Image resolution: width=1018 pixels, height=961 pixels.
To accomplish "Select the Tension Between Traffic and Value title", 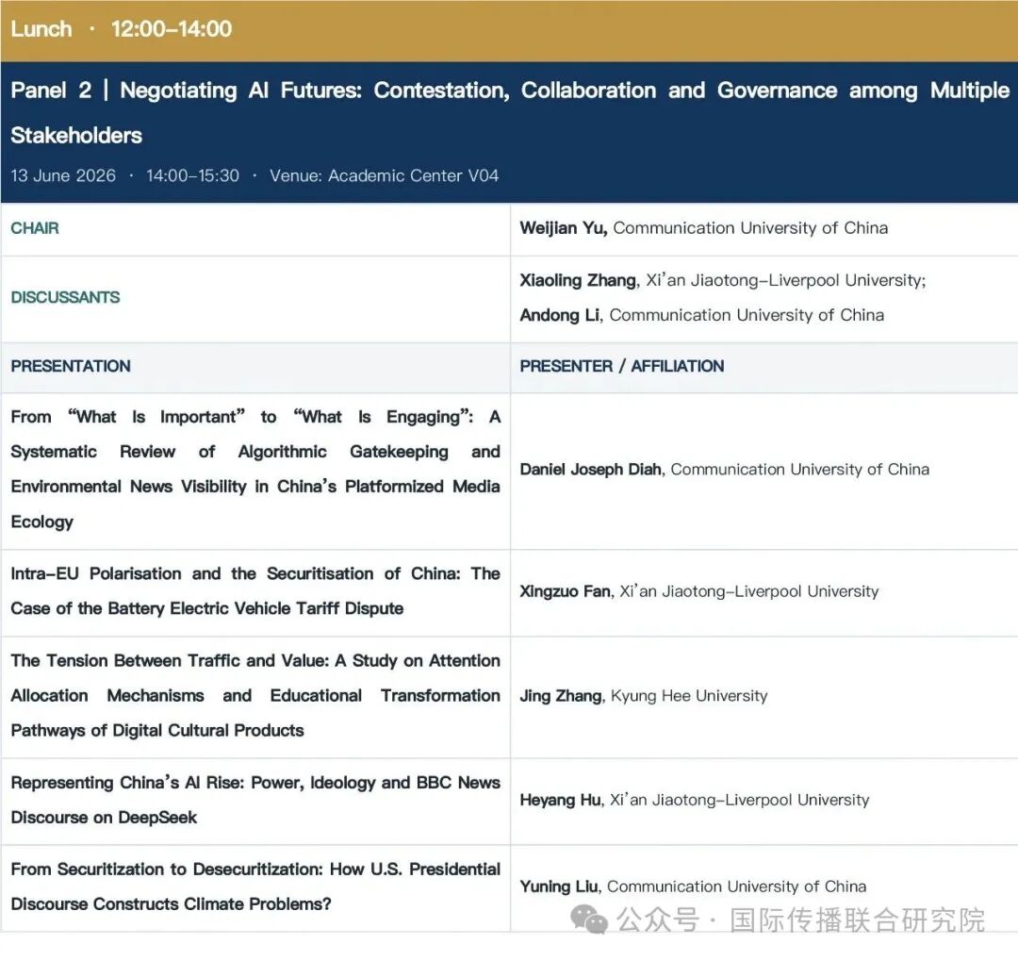I will click(x=255, y=695).
